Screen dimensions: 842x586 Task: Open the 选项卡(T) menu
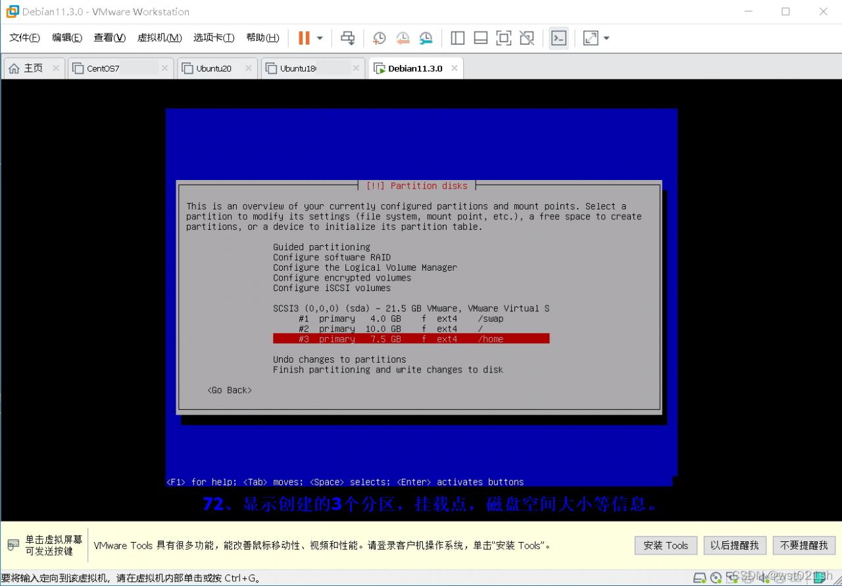tap(214, 38)
